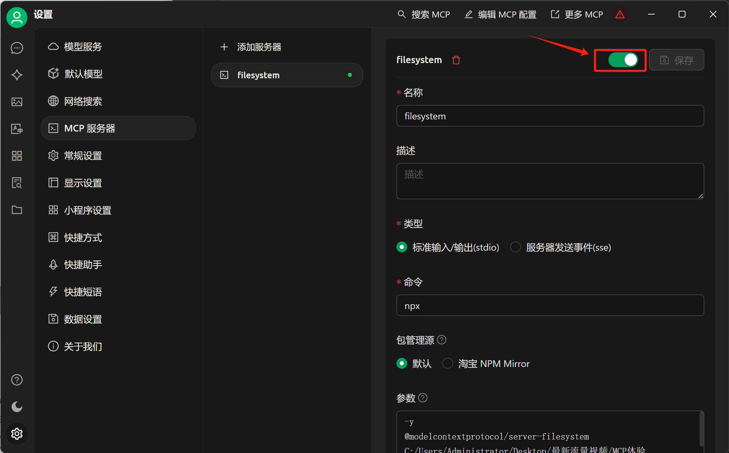This screenshot has width=729, height=453.
Task: Turn off the filesystem server switch
Action: (623, 60)
